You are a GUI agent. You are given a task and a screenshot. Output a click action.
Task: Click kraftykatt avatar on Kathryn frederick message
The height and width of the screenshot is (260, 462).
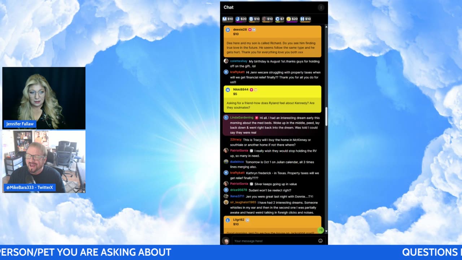point(226,173)
